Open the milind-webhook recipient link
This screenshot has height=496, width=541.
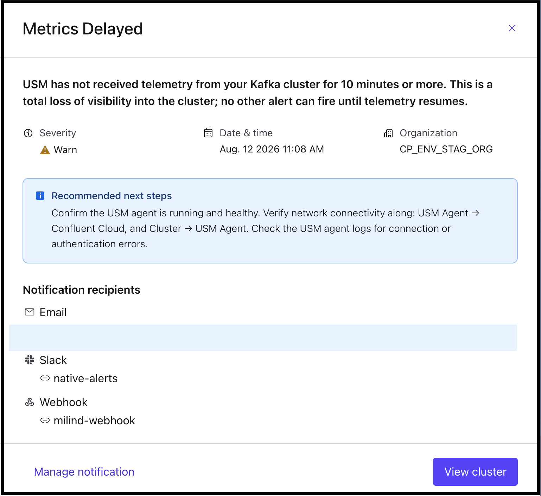click(x=94, y=420)
